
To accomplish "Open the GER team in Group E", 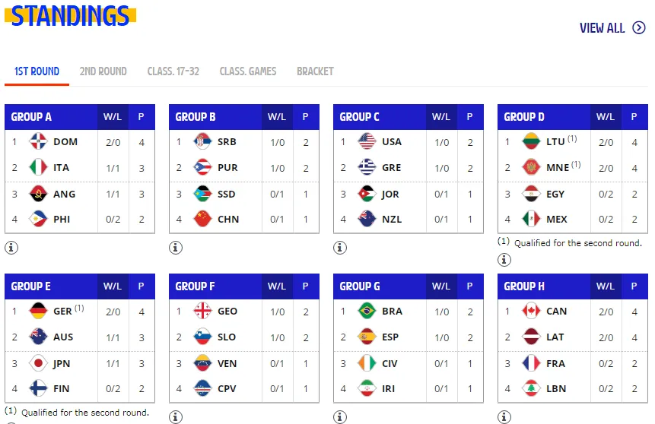I will tap(62, 312).
